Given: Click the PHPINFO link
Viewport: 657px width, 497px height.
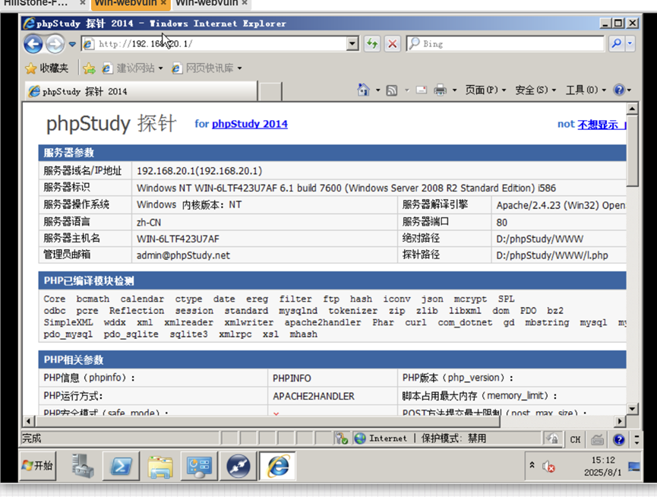Looking at the screenshot, I should 292,378.
